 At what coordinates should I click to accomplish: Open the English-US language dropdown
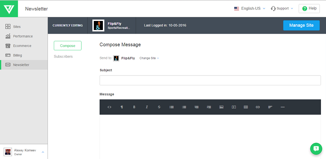[x=250, y=9]
